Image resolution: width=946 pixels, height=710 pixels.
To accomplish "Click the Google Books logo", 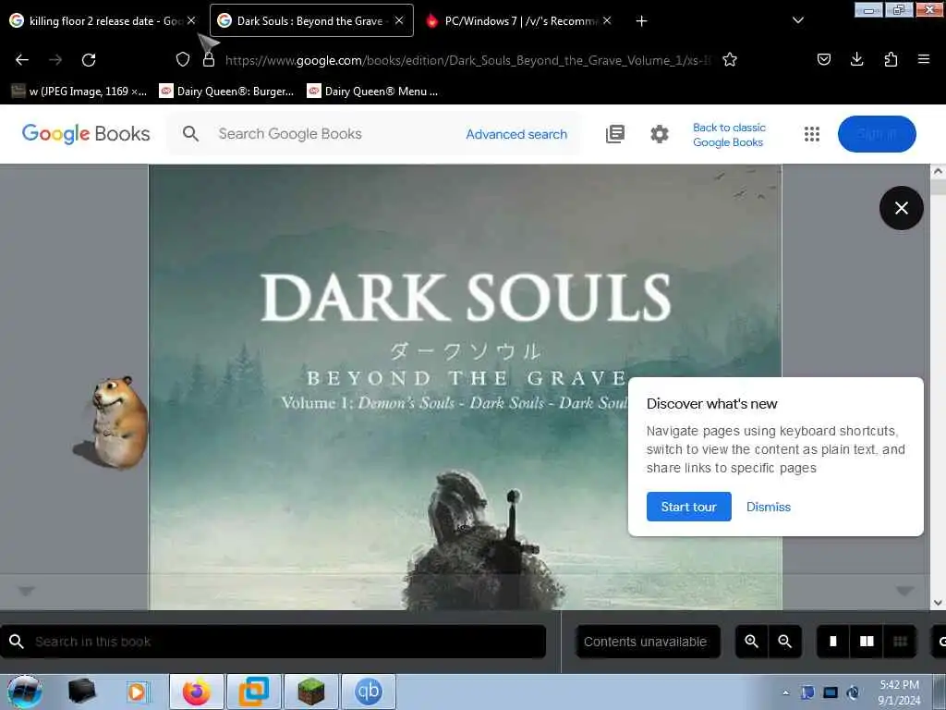I will click(86, 133).
